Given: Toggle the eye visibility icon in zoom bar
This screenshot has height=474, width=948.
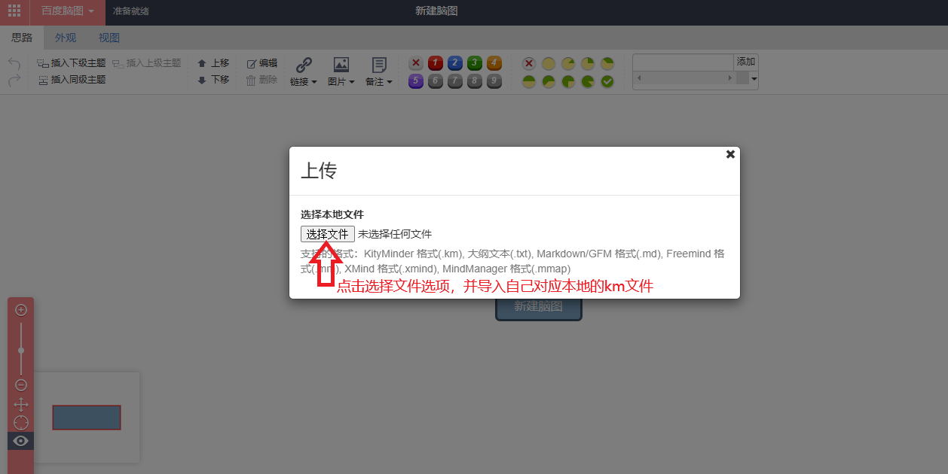Looking at the screenshot, I should pos(20,440).
